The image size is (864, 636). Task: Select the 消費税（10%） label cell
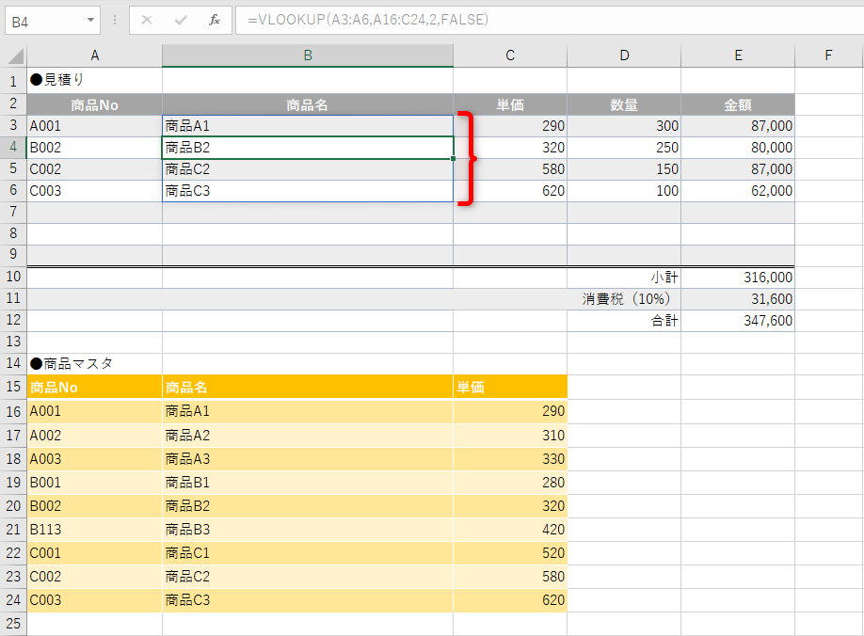click(624, 298)
